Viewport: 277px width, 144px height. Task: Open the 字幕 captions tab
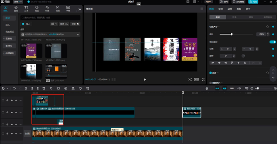[x=68, y=8]
